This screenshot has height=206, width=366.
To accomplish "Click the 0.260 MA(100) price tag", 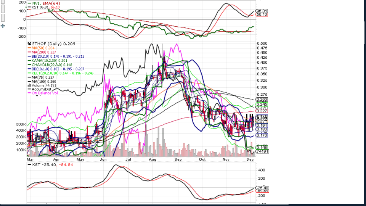I will tap(262, 100).
